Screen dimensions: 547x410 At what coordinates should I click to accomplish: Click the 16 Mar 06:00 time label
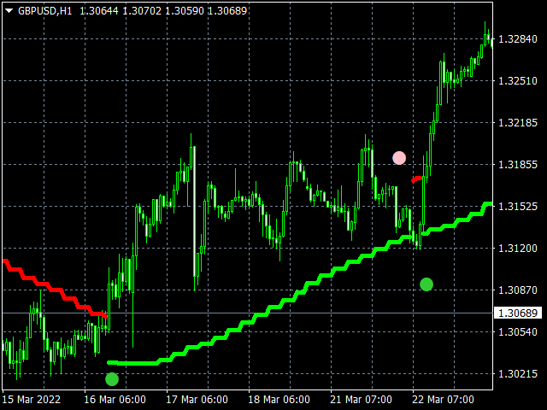click(115, 399)
